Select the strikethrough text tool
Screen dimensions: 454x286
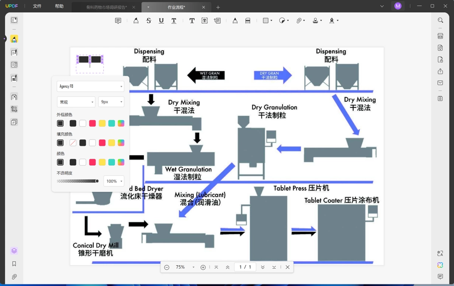[x=149, y=21]
